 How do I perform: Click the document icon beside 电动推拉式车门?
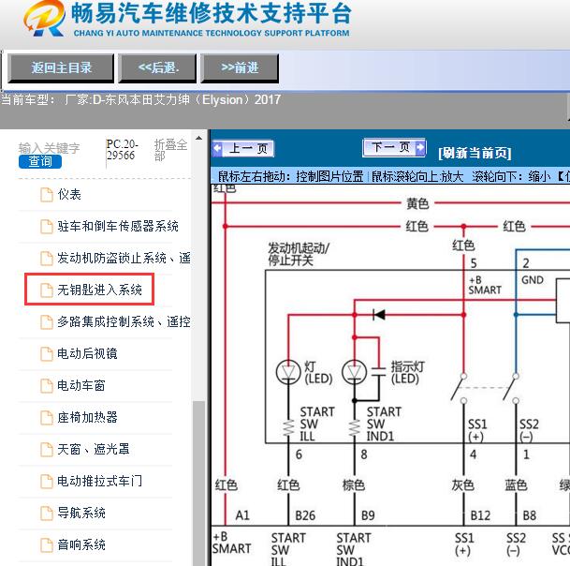(x=47, y=481)
